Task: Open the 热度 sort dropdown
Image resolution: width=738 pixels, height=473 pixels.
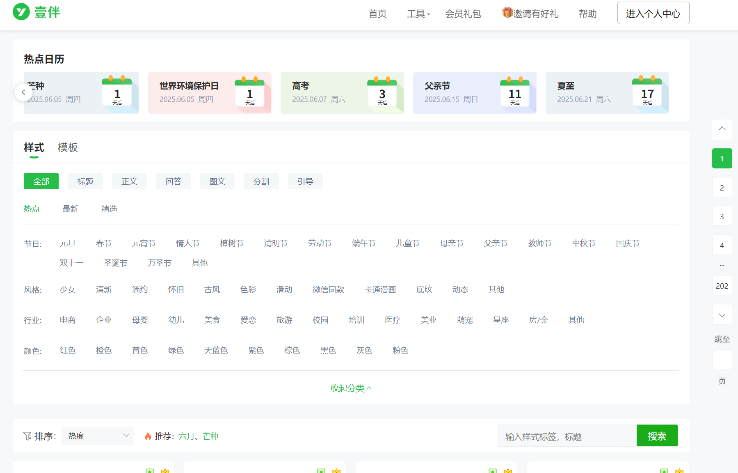Action: point(98,436)
